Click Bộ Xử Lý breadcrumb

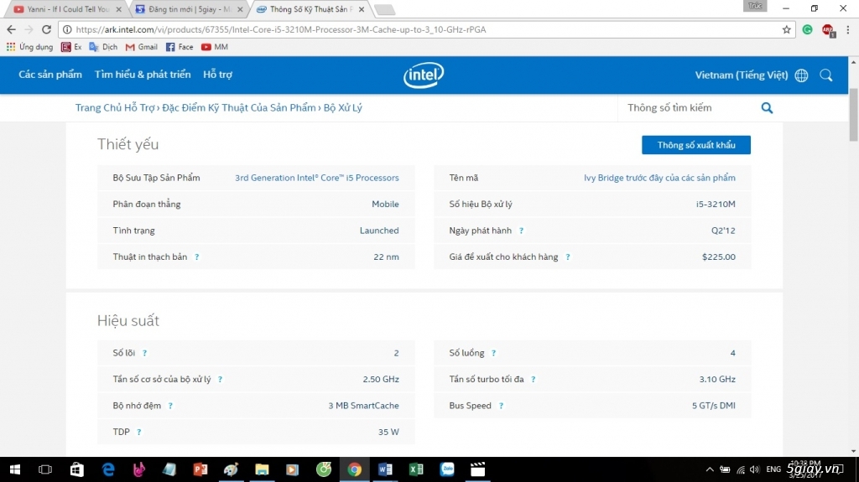[342, 107]
